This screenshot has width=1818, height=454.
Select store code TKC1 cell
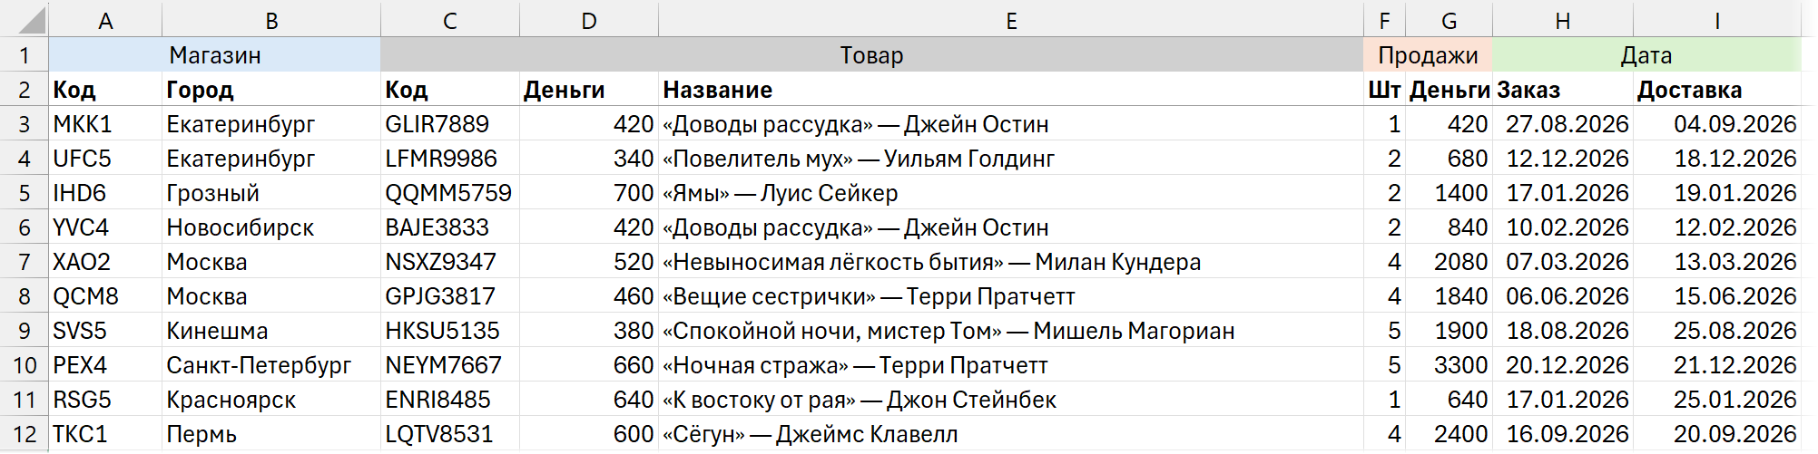tap(105, 434)
